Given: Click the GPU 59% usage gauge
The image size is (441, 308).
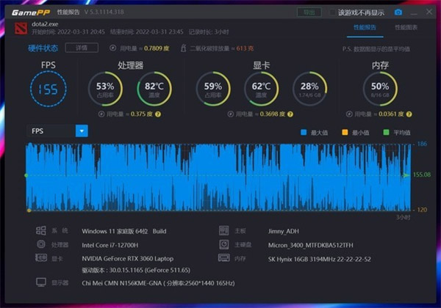Looking at the screenshot, I should 213,89.
